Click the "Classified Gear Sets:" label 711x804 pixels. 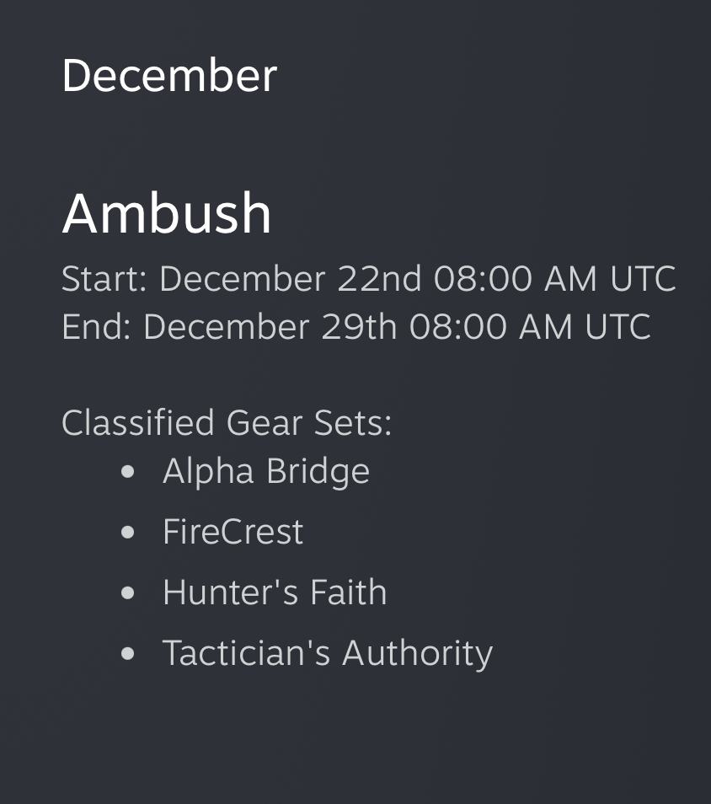(227, 422)
